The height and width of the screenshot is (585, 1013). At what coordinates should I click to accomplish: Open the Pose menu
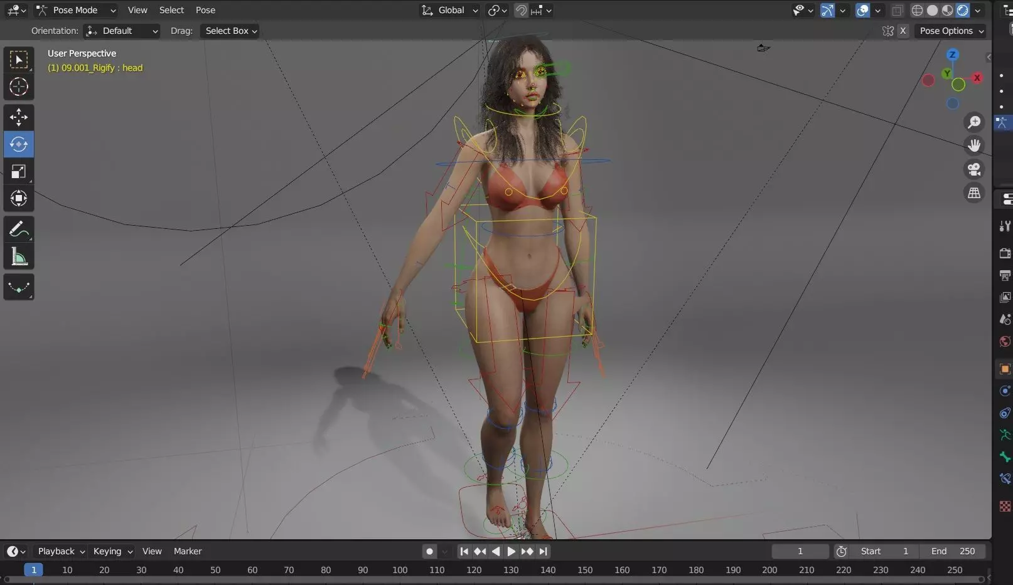coord(205,10)
